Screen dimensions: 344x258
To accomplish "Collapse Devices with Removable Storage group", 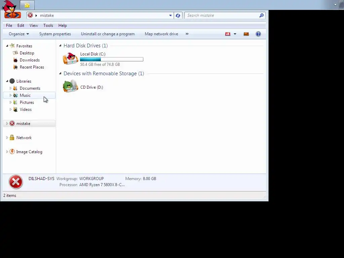I will tap(60, 73).
